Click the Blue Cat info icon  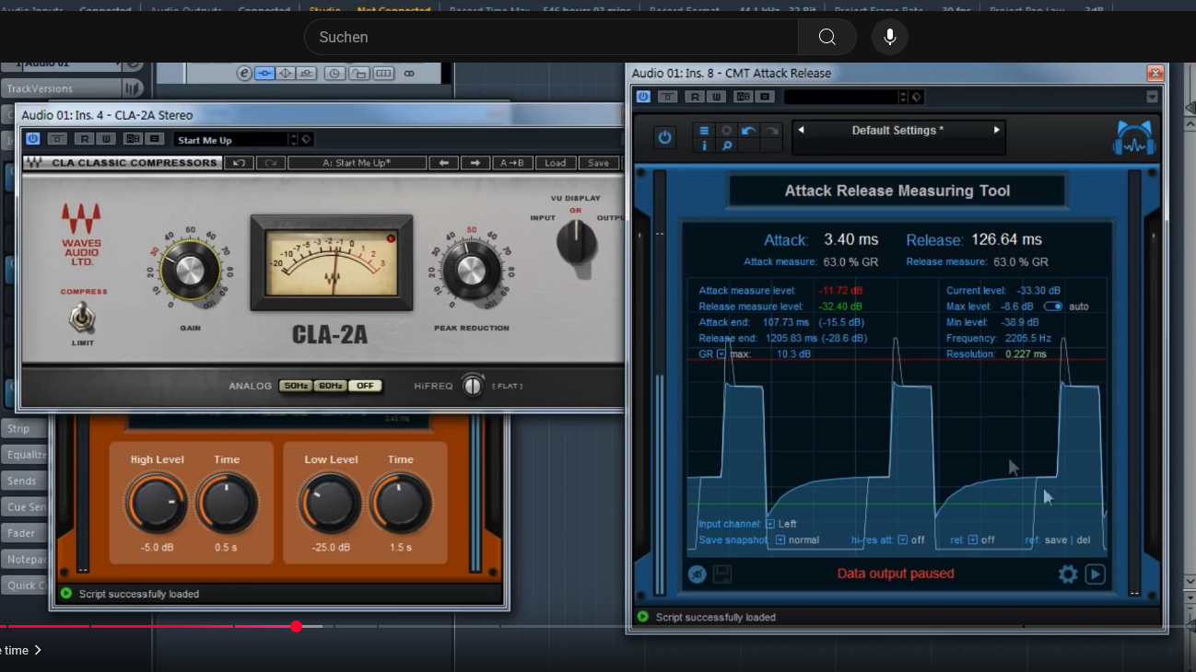click(x=704, y=145)
